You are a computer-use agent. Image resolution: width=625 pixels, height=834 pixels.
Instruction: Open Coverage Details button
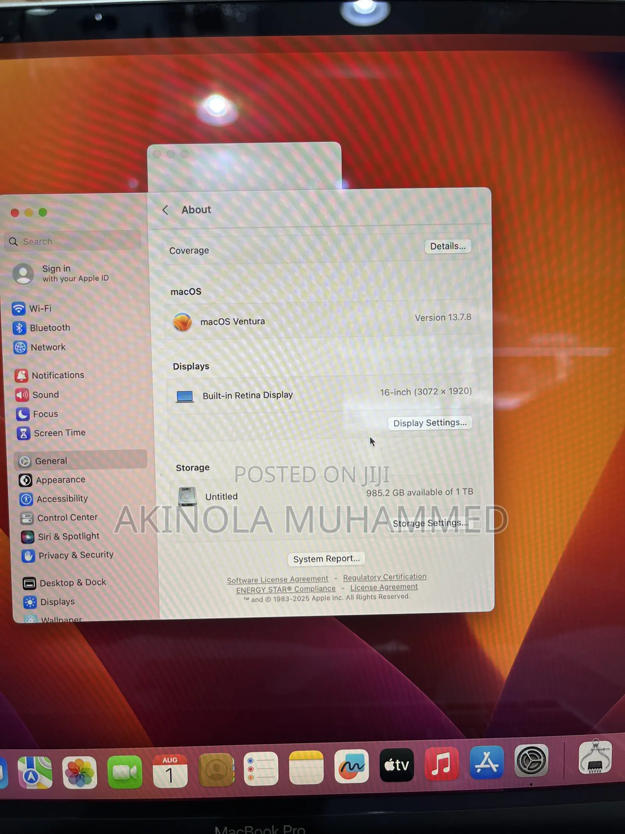448,246
